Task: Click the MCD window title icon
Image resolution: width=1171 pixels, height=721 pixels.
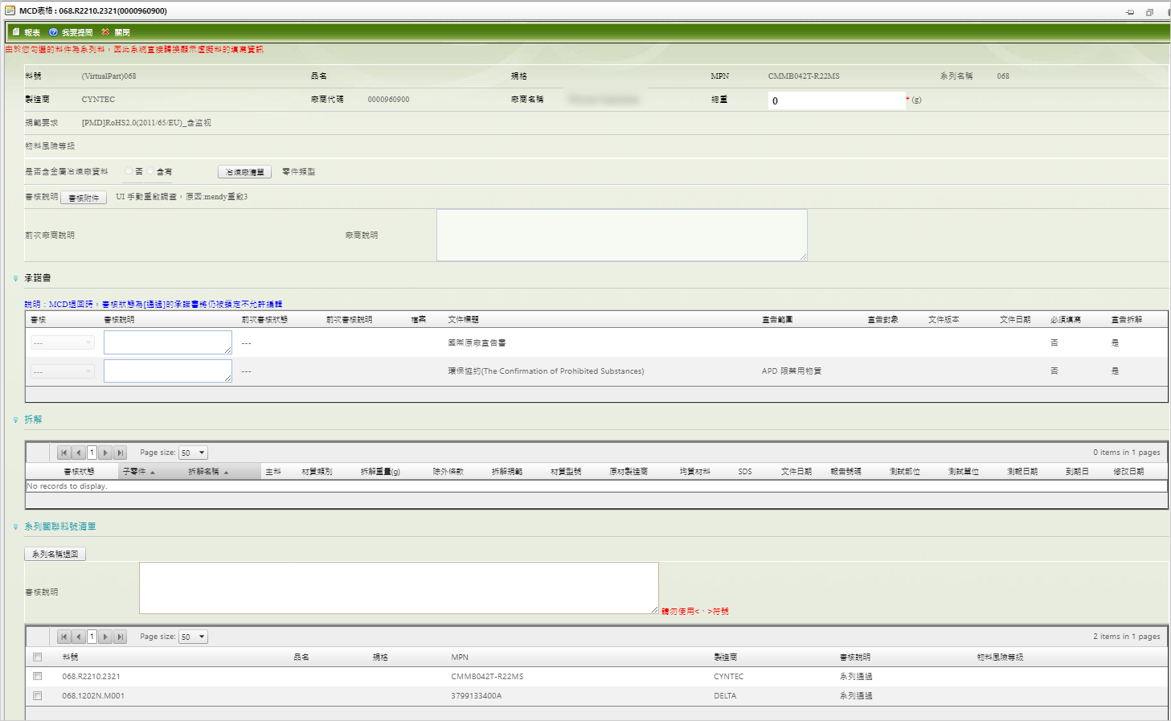Action: [x=10, y=10]
